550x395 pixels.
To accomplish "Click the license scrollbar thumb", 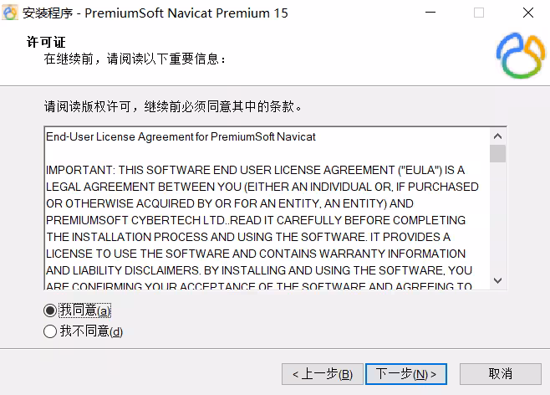I will [497, 153].
